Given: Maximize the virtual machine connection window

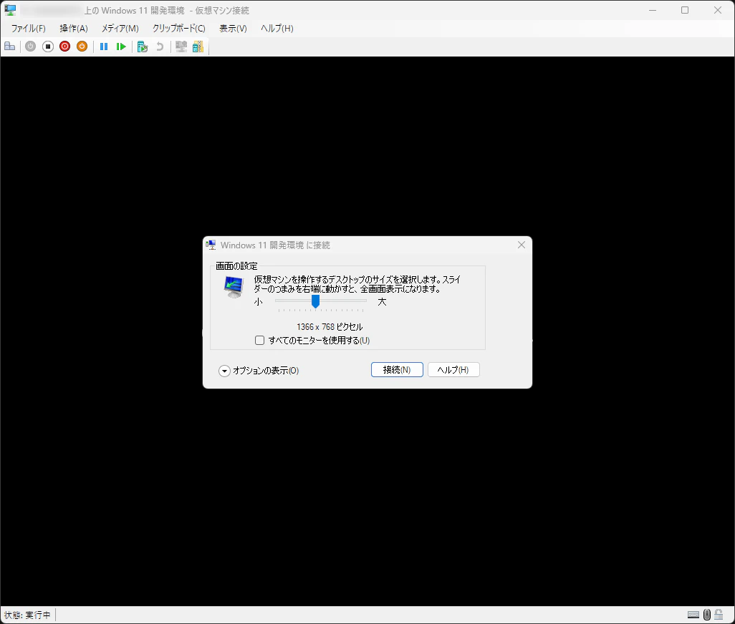Looking at the screenshot, I should pyautogui.click(x=685, y=10).
